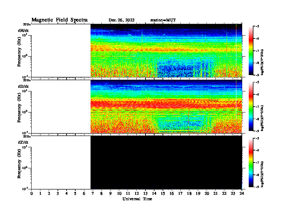Select the "dD/dt" panel label
288x222 pixels.
(23, 86)
